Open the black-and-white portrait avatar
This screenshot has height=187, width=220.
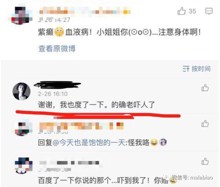[21, 91]
